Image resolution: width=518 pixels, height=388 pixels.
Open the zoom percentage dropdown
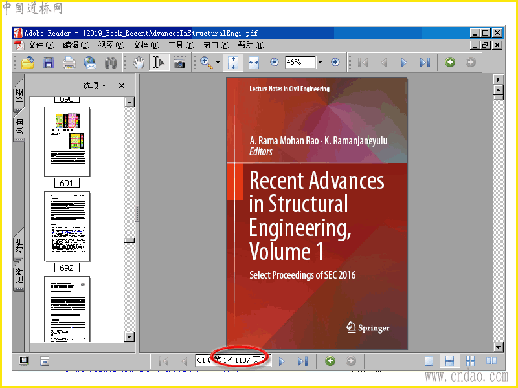click(320, 63)
